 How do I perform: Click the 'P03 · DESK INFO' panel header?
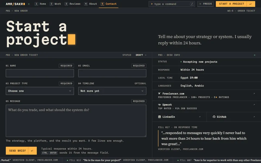click(x=169, y=55)
